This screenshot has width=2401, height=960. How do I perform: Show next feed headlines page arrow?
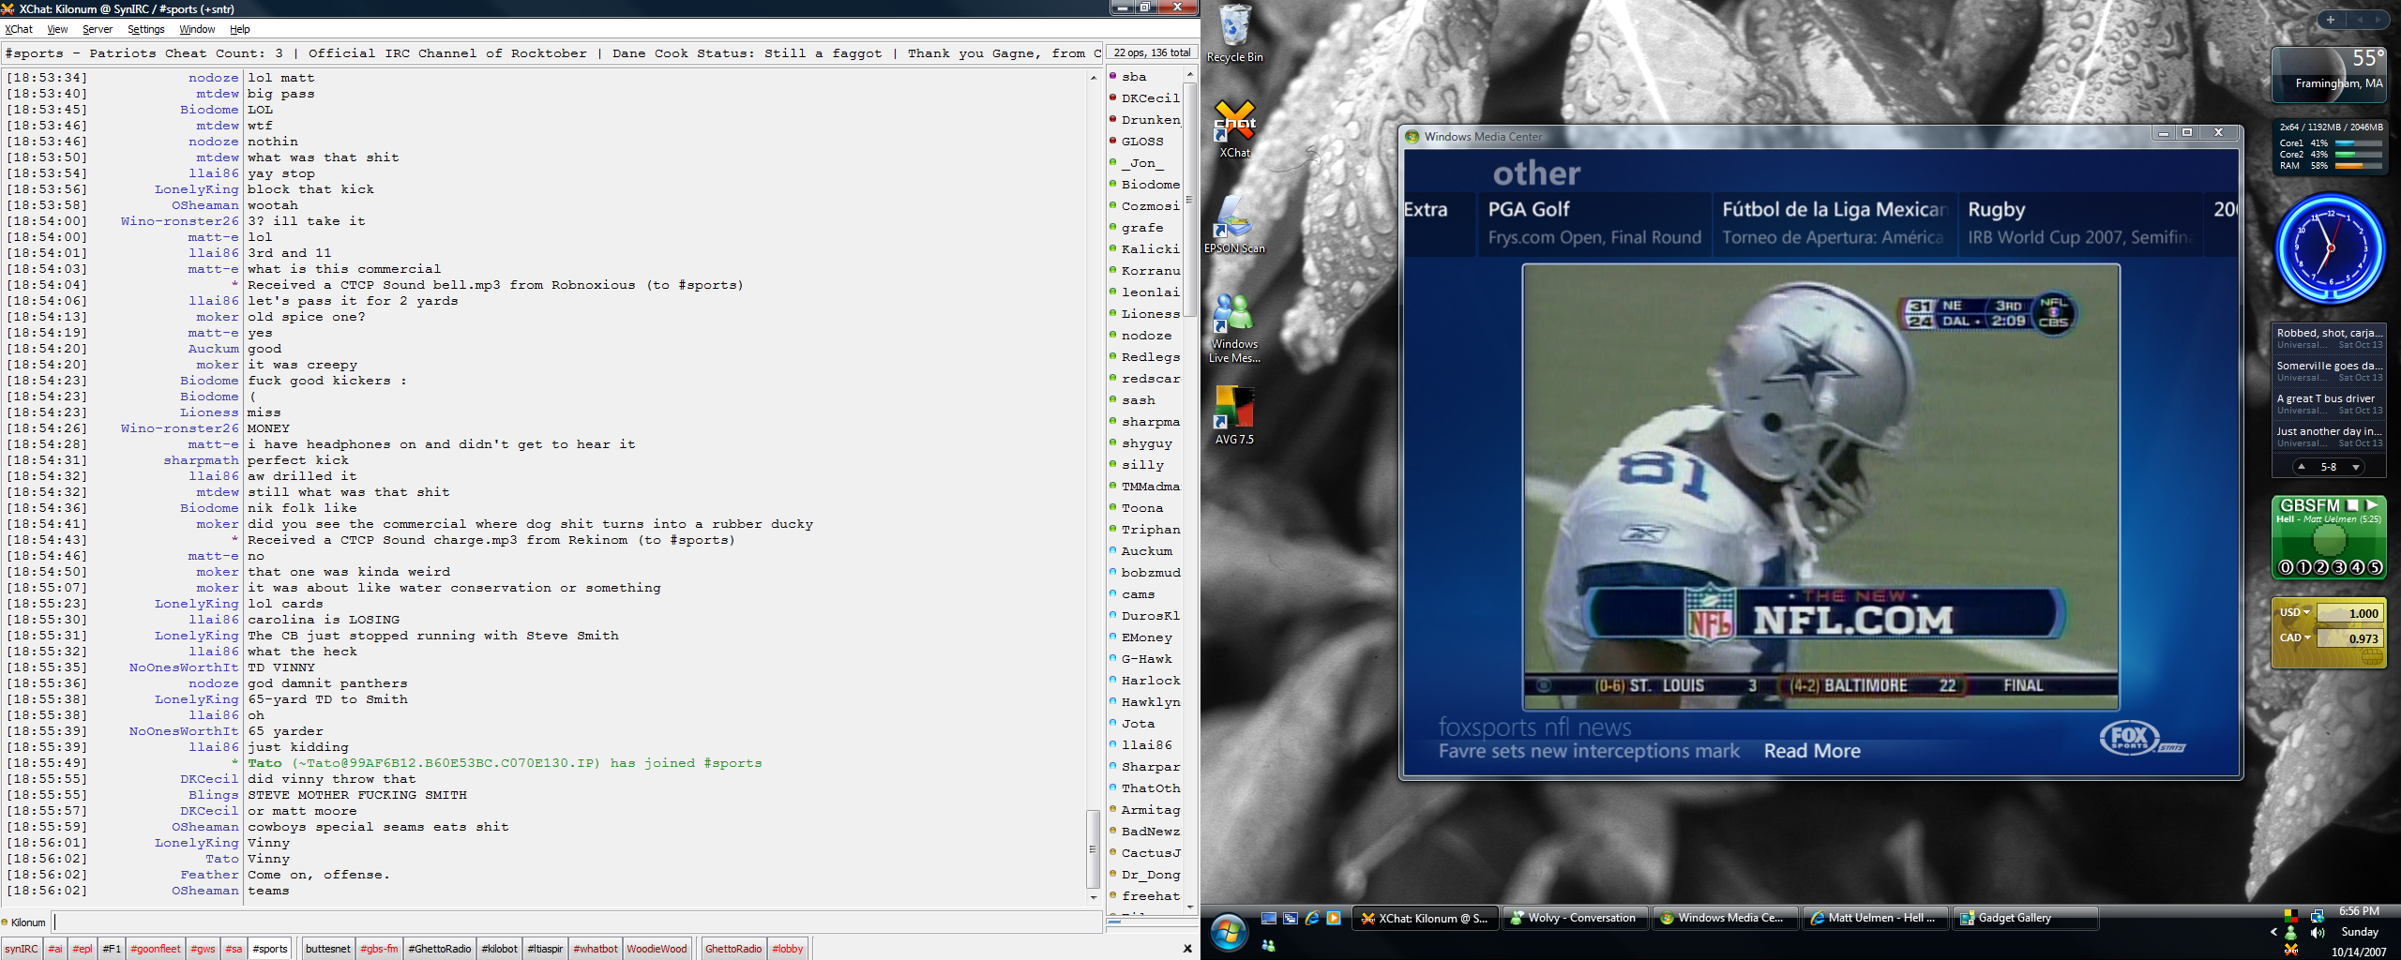[x=2356, y=467]
